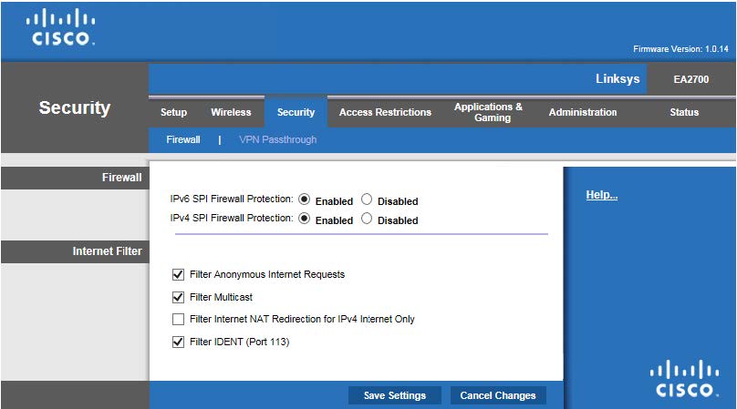Screen dimensions: 737x409
Task: Go to Access Restrictions tab
Action: click(x=386, y=112)
